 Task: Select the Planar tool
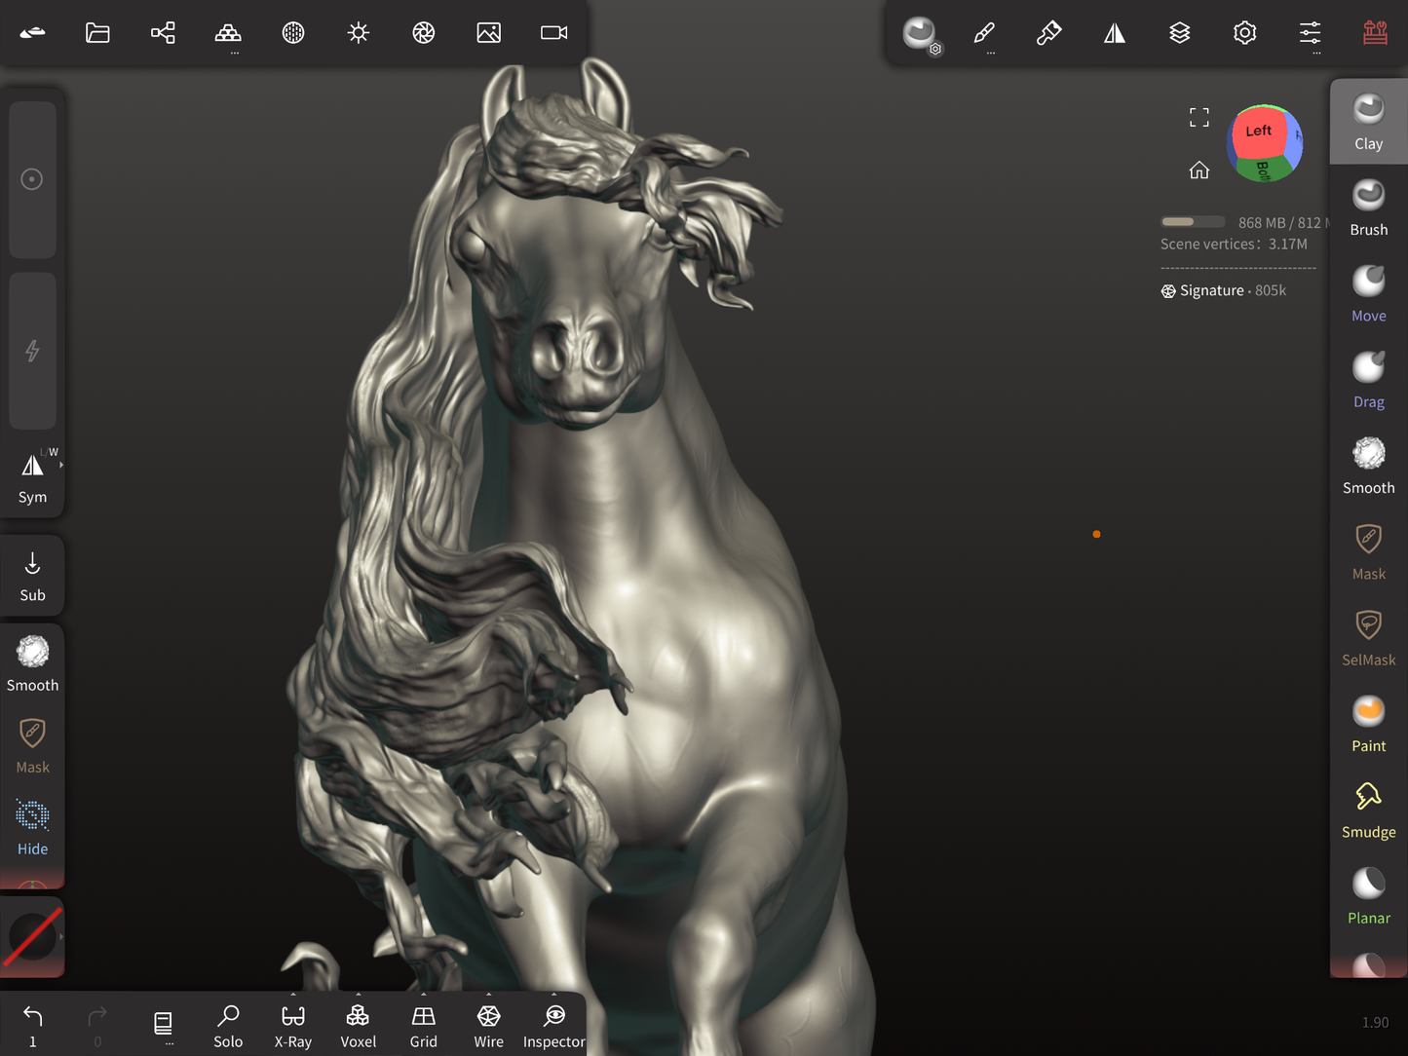click(x=1368, y=896)
